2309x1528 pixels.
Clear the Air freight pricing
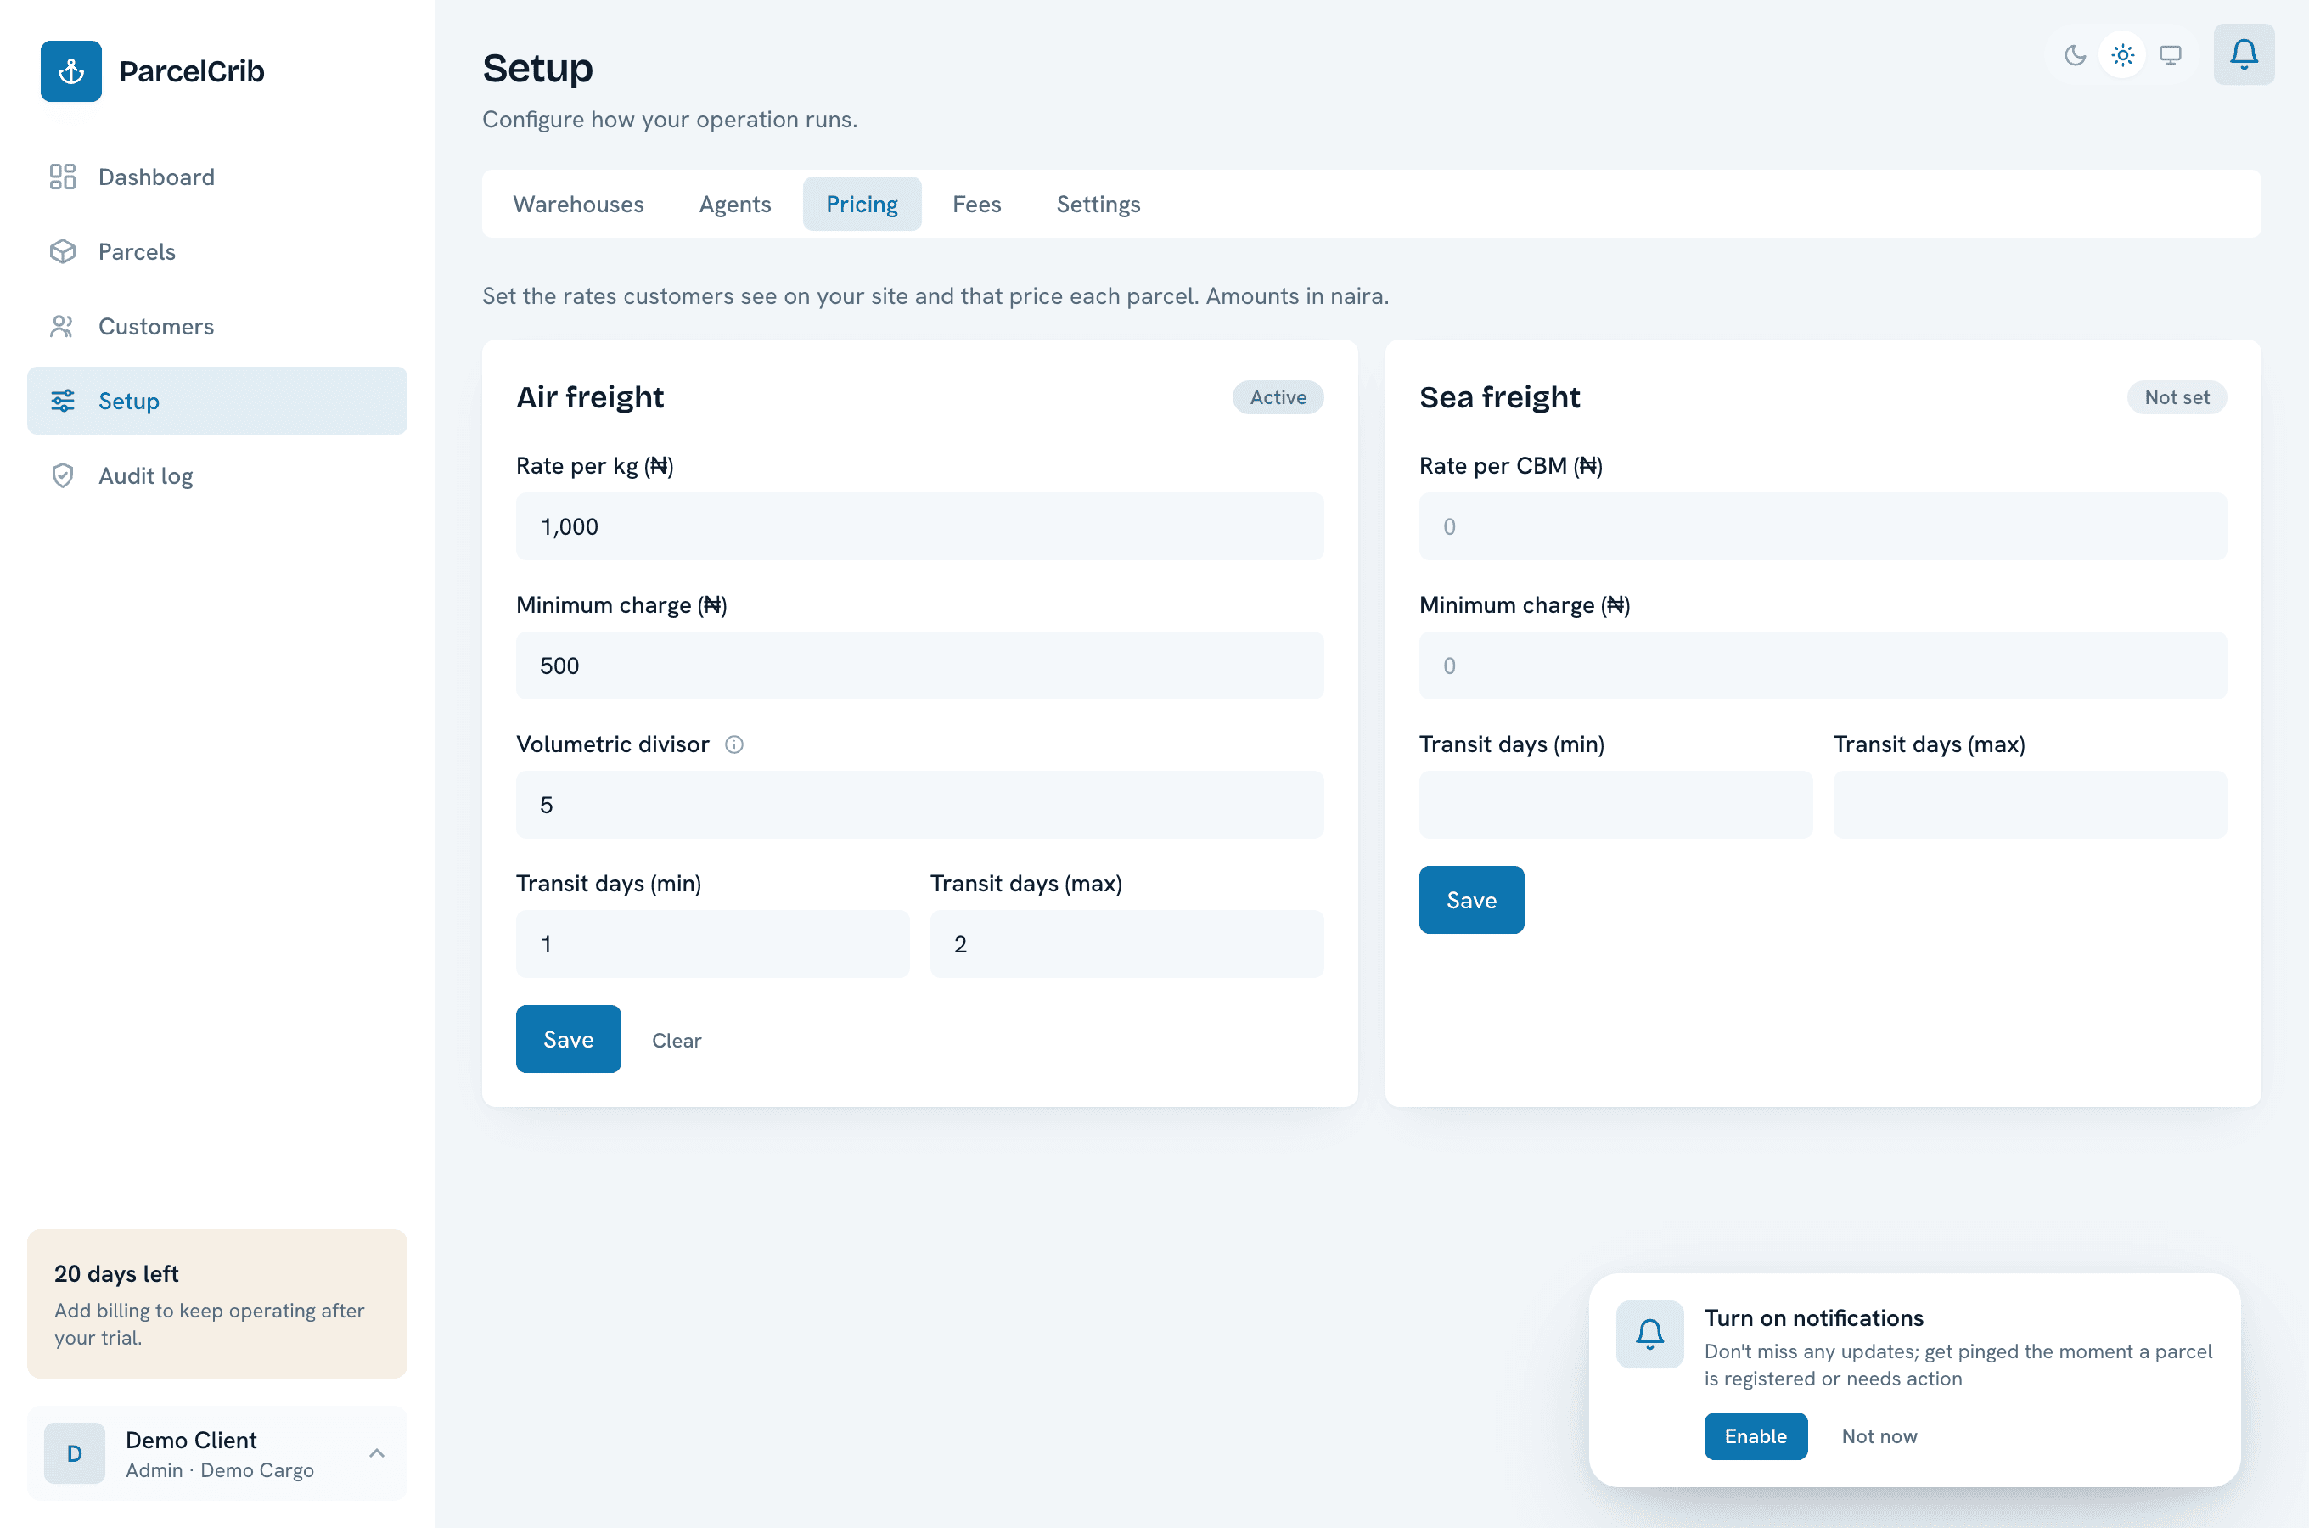[x=676, y=1040]
